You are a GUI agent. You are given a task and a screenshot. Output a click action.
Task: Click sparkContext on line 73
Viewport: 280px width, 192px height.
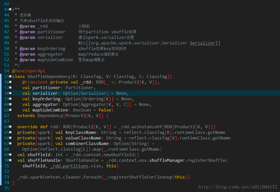(x=45, y=177)
